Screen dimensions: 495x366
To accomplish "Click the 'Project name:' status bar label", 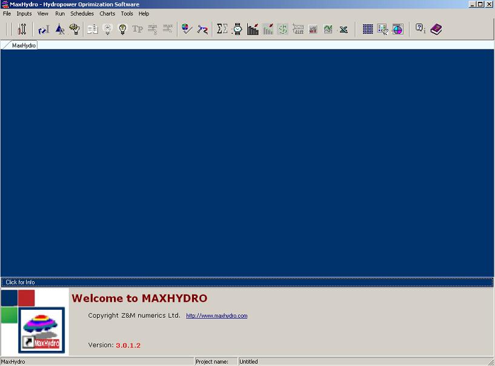I will [212, 362].
